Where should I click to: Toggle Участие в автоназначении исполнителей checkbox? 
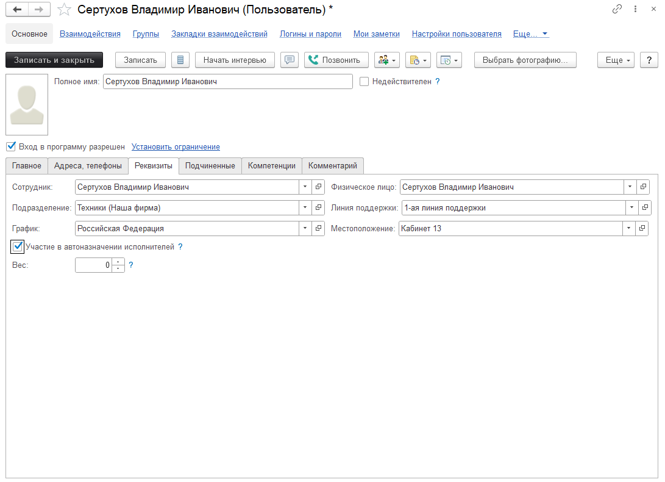tap(18, 246)
